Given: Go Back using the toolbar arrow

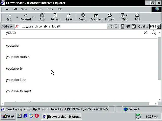Looking at the screenshot, I should [x=9, y=17].
